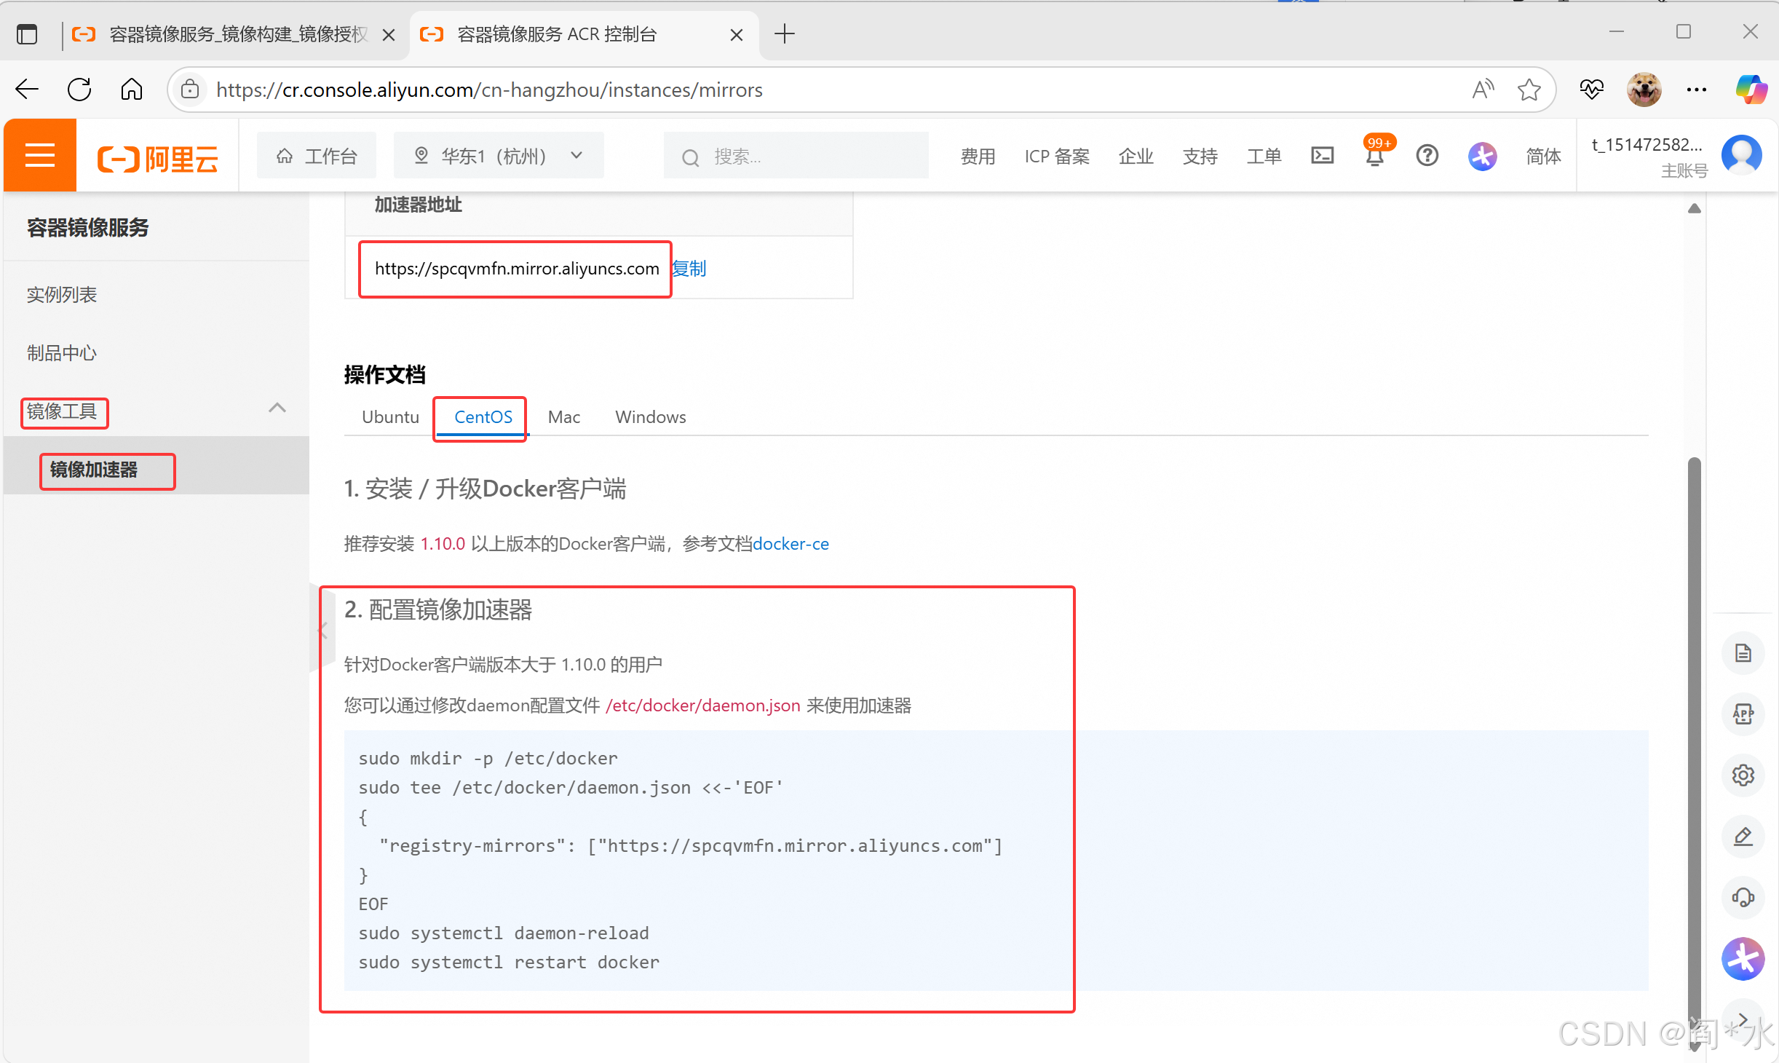Click the API icon in right sidebar
This screenshot has height=1063, width=1779.
tap(1743, 714)
